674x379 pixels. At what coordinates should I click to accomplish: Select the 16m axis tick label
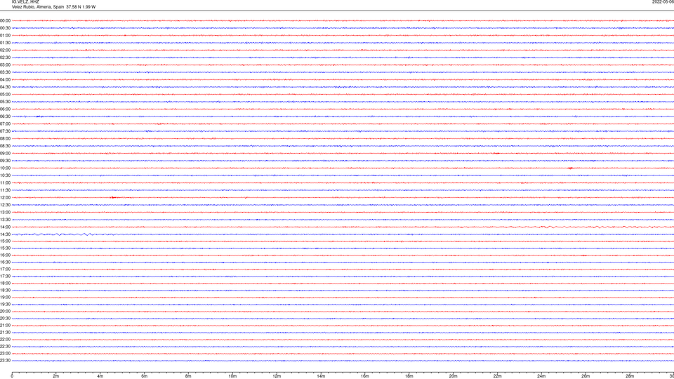pos(365,376)
